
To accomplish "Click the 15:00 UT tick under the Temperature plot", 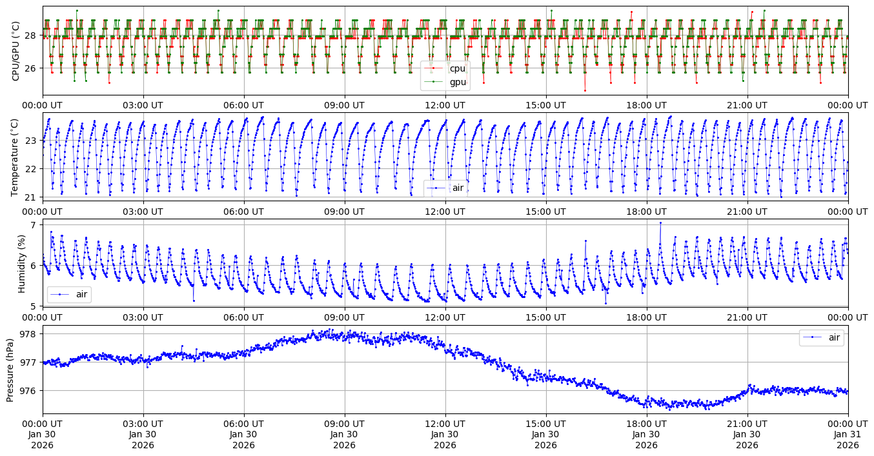I will pos(546,211).
